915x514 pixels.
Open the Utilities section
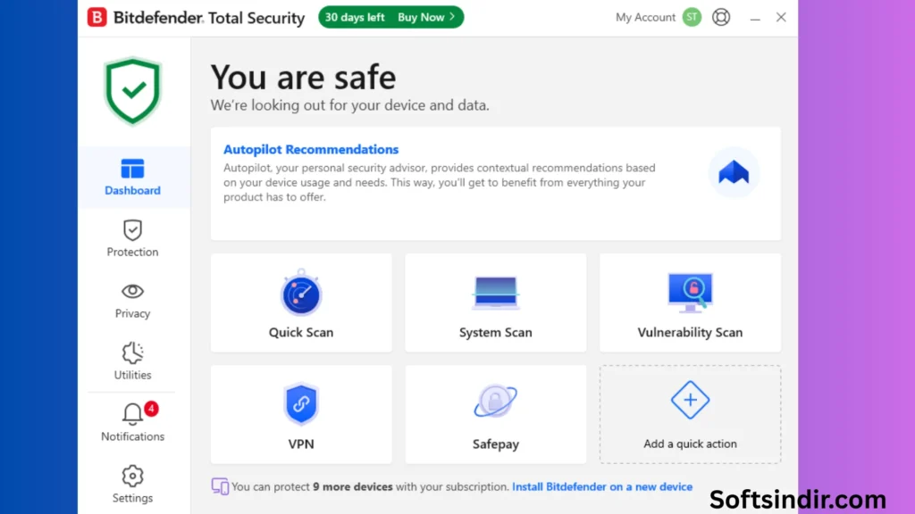pyautogui.click(x=132, y=361)
